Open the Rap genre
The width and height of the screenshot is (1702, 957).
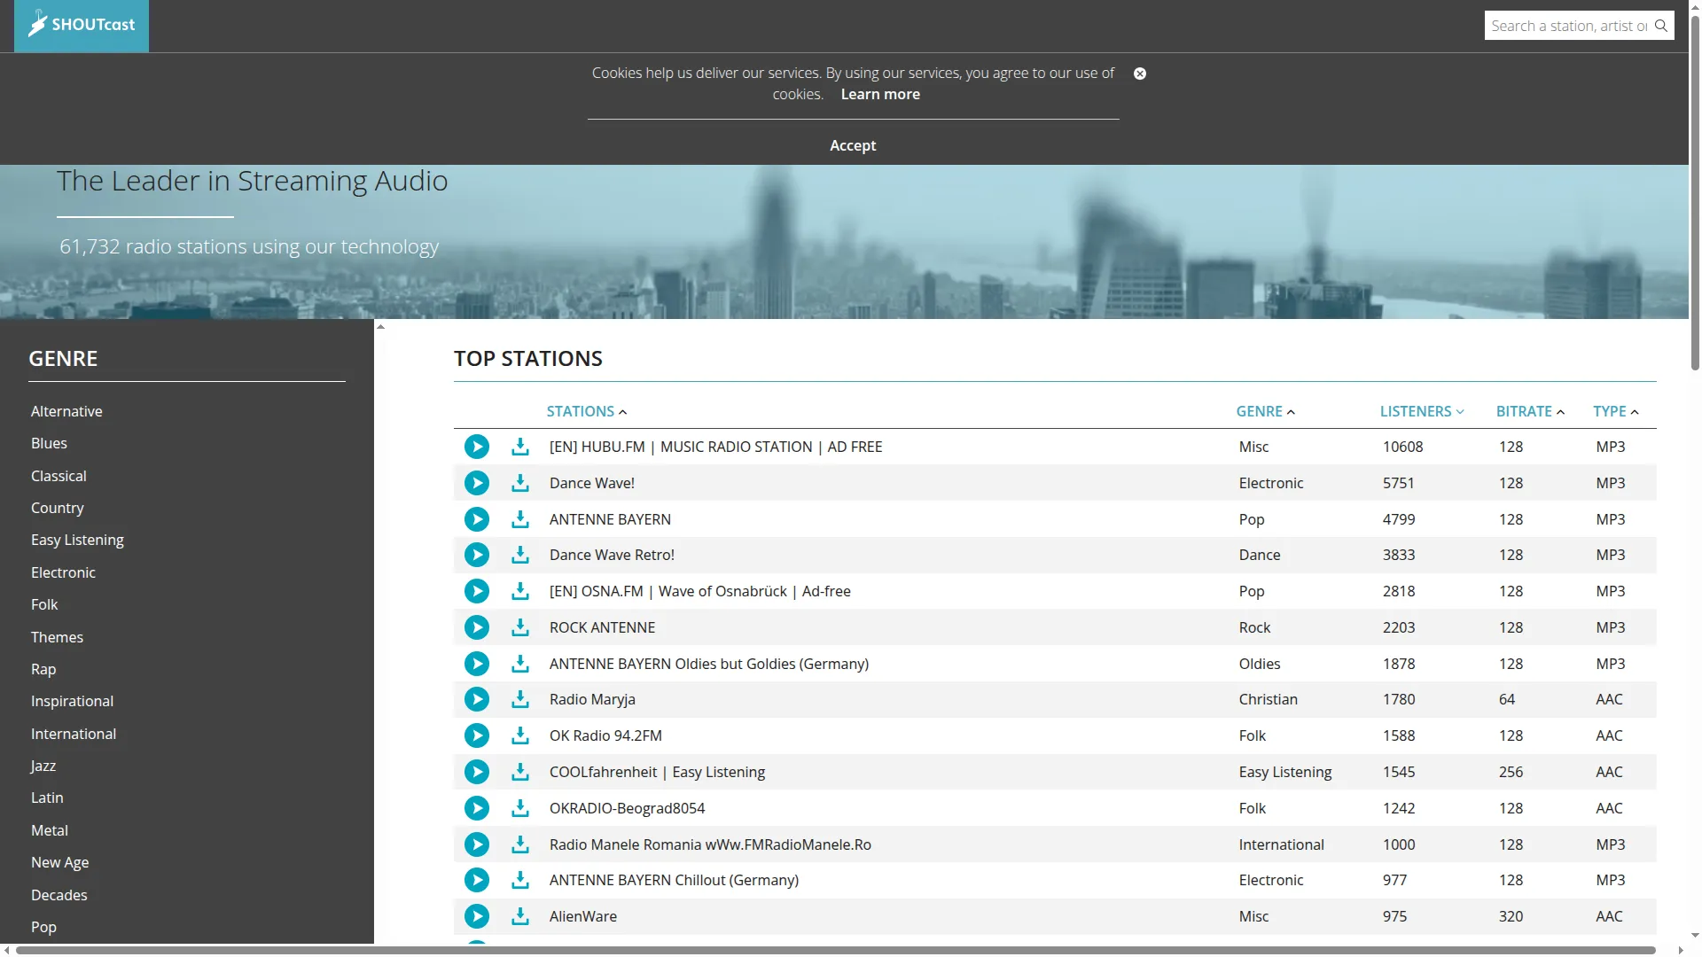pyautogui.click(x=43, y=669)
